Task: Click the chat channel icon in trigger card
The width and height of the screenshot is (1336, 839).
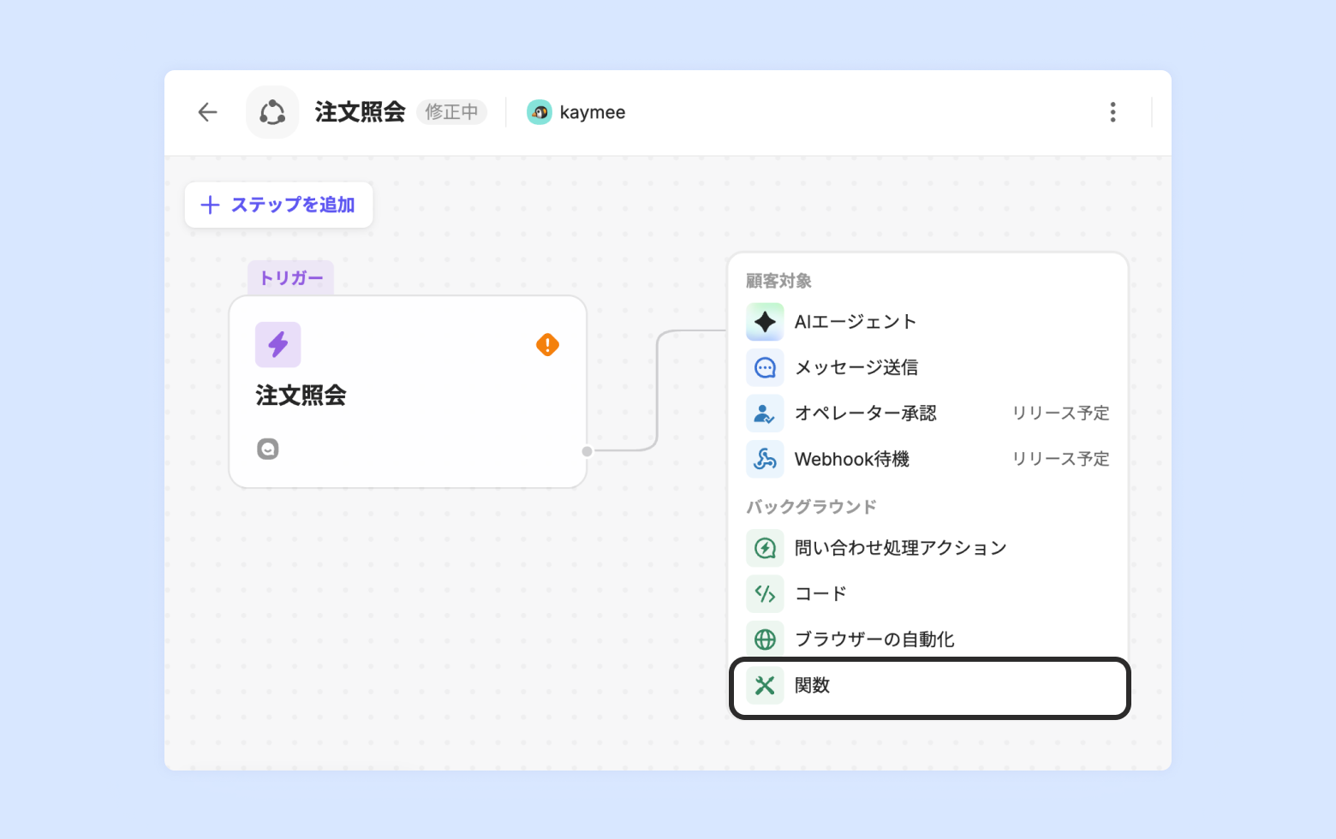Action: coord(268,449)
